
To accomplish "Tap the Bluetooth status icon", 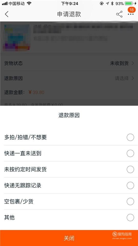I will pyautogui.click(x=112, y=3).
